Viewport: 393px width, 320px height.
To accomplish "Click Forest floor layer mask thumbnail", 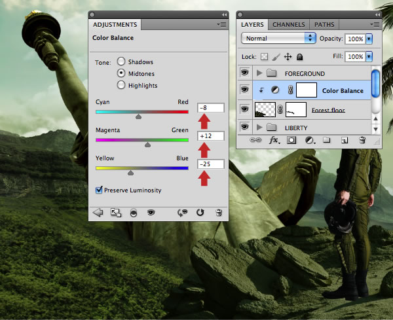I will [x=296, y=109].
